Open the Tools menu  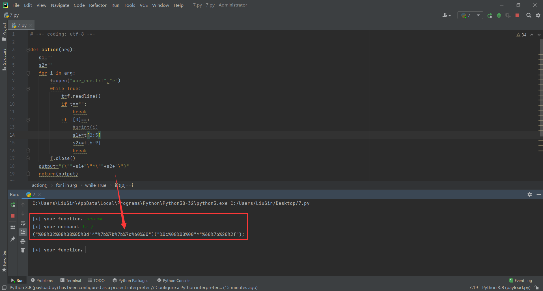coord(129,5)
